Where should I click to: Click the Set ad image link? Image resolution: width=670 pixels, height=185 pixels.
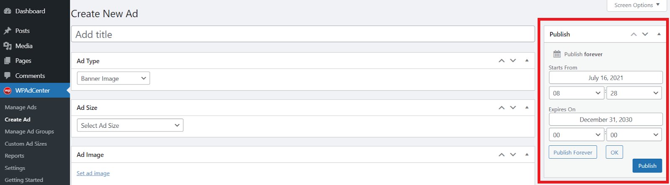pos(93,173)
